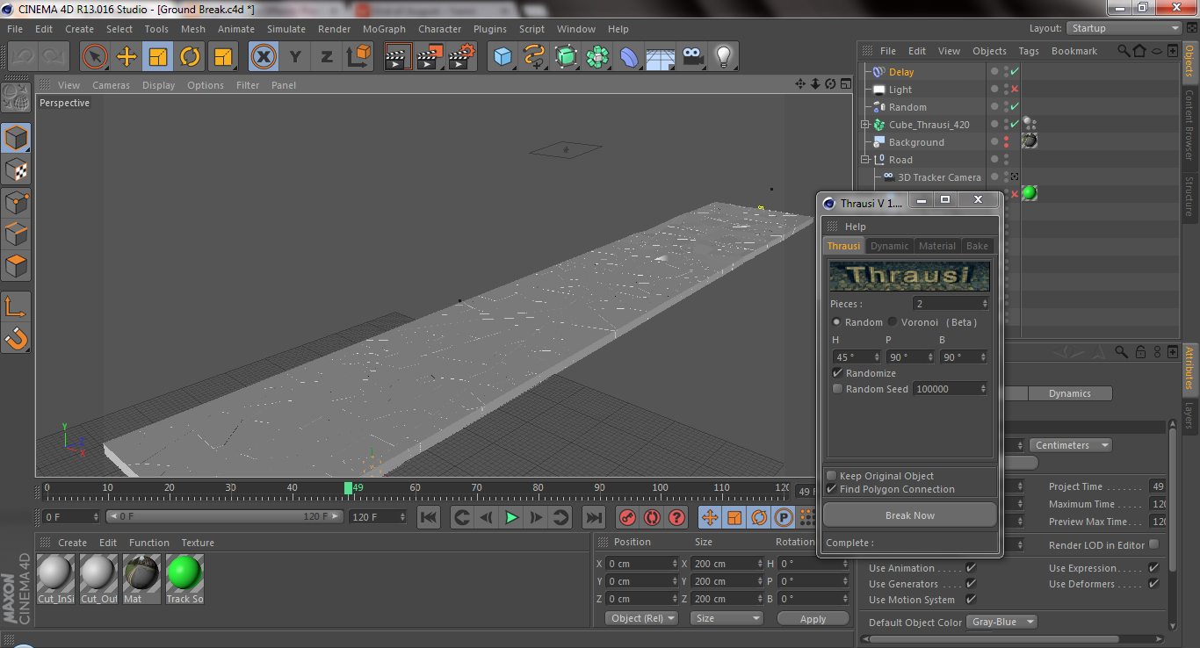Click the Pieces value stepper arrows
Image resolution: width=1200 pixels, height=648 pixels.
pyautogui.click(x=985, y=304)
